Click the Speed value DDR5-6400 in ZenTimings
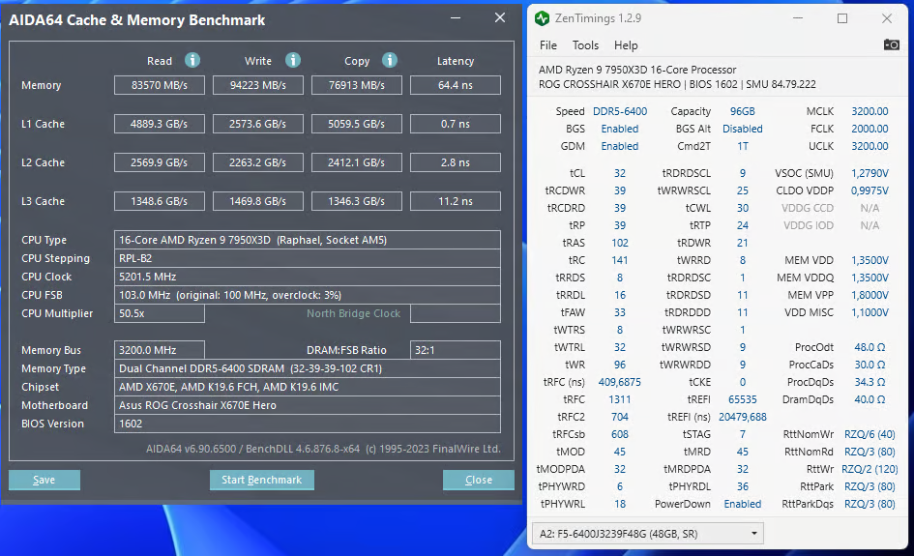This screenshot has height=556, width=914. click(620, 111)
